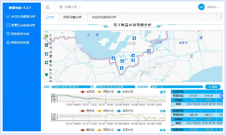Click the 308.45 forecast value cell
The width and height of the screenshot is (226, 135).
tap(193, 115)
